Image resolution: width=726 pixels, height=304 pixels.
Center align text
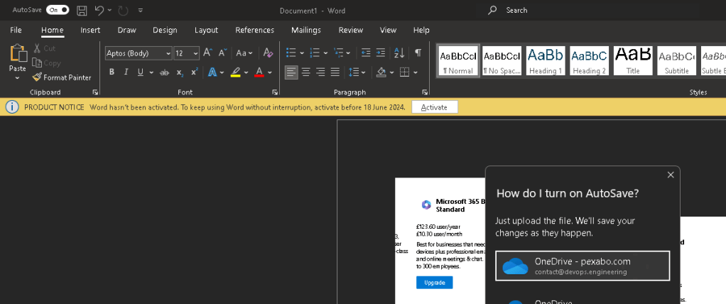(306, 72)
